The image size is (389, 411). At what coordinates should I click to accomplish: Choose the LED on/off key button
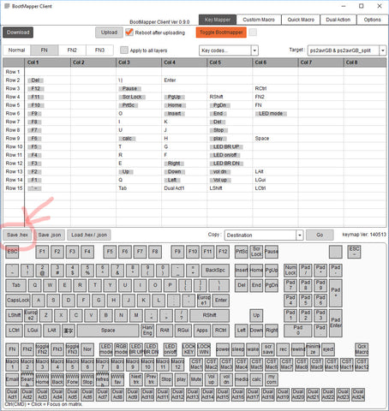click(170, 349)
